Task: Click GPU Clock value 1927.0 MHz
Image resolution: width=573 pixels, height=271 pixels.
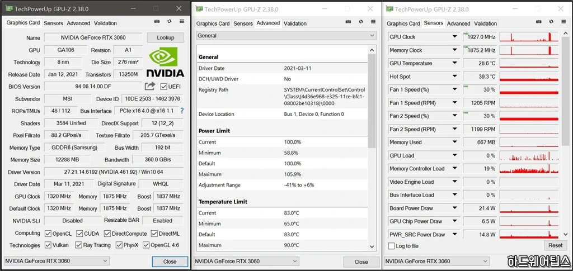Action: click(480, 37)
